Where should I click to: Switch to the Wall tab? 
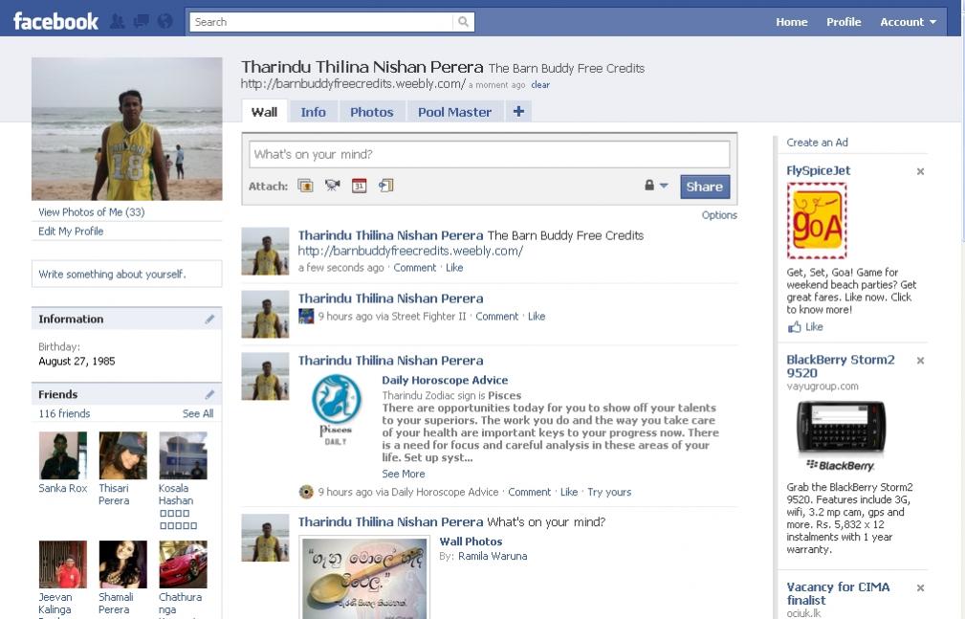pyautogui.click(x=264, y=112)
